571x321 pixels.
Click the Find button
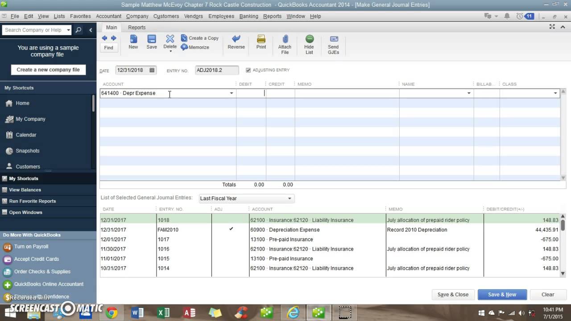(108, 48)
